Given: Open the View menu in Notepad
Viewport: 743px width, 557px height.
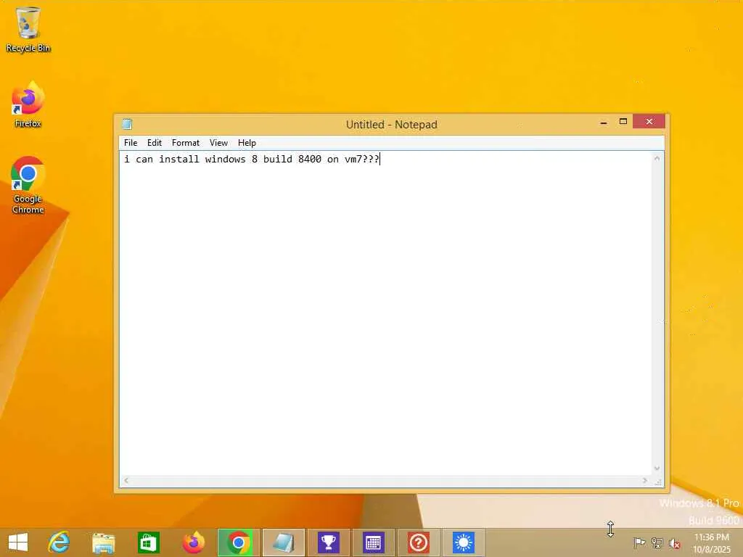Looking at the screenshot, I should tap(218, 143).
